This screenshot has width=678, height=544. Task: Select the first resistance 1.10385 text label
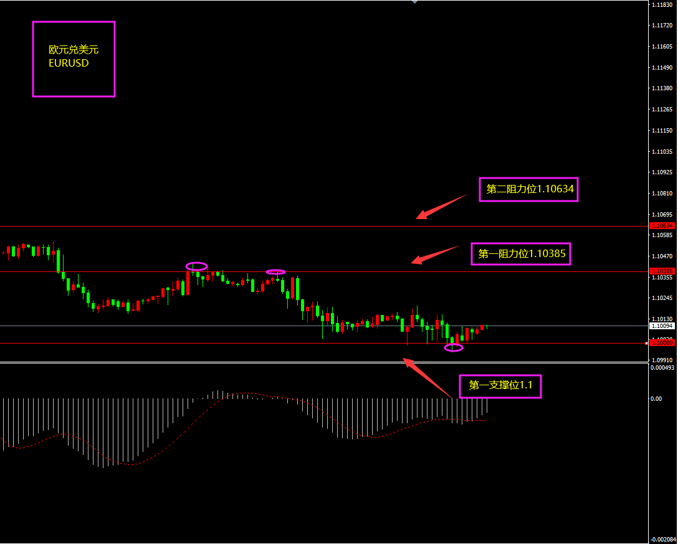521,253
